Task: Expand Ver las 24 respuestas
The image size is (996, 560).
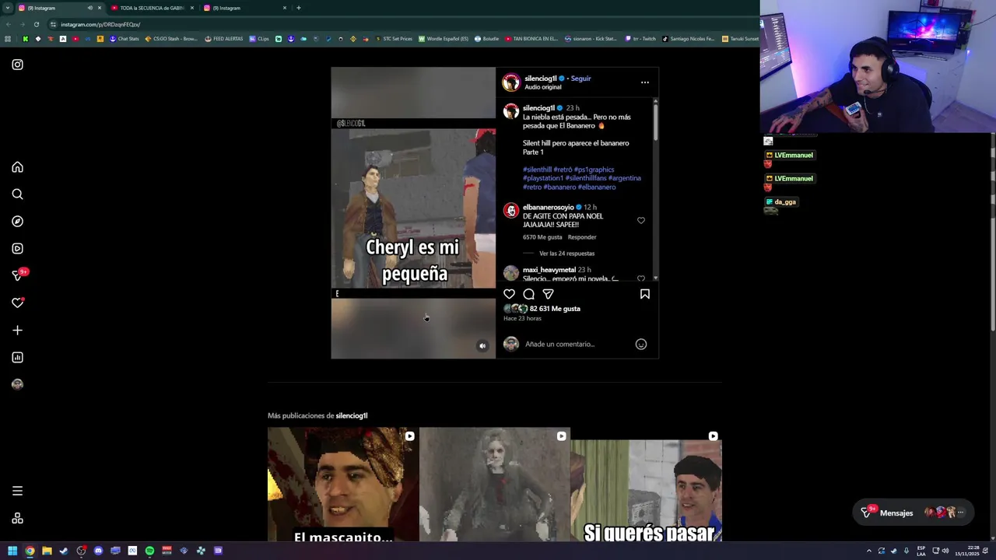Action: (566, 254)
